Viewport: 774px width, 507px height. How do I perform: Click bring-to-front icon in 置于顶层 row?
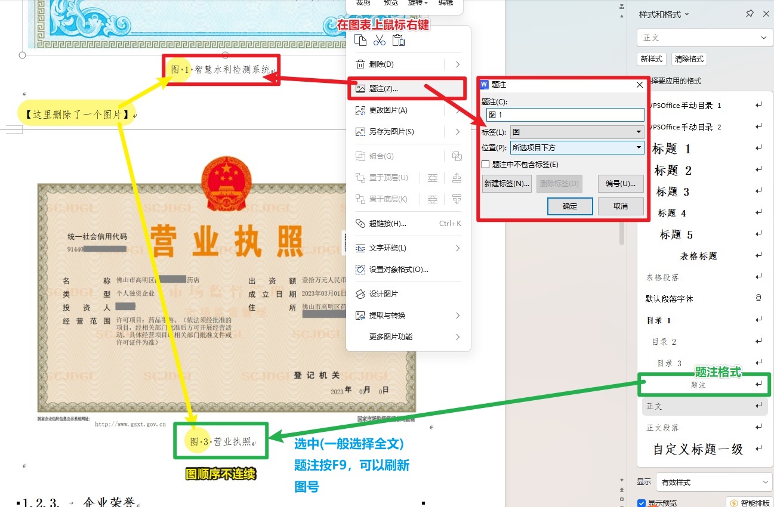(x=457, y=178)
